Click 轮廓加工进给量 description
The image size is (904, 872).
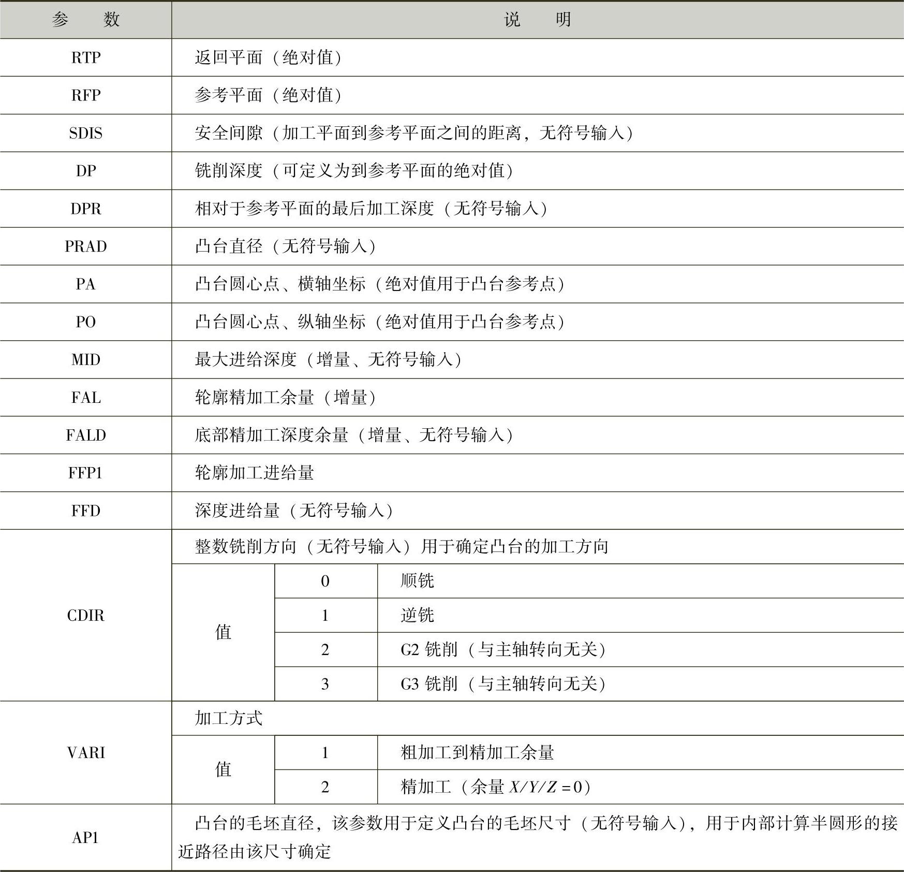(255, 473)
